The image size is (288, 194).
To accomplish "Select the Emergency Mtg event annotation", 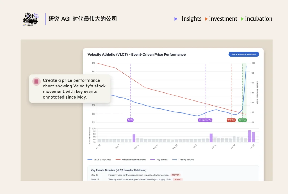I will tap(205, 120).
